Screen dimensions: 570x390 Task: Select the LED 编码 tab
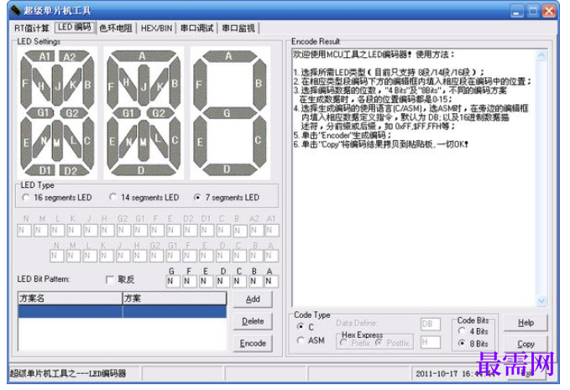tap(75, 27)
